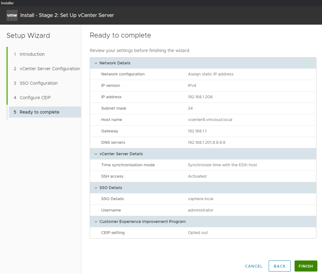The image size is (322, 274).
Task: Collapse the vCenter Server Details chevron
Action: pos(96,154)
